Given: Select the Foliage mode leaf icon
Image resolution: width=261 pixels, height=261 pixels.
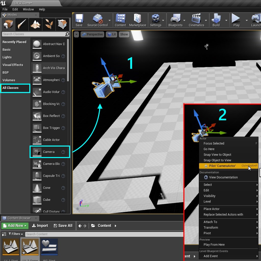Looking at the screenshot, I should tap(49, 24).
